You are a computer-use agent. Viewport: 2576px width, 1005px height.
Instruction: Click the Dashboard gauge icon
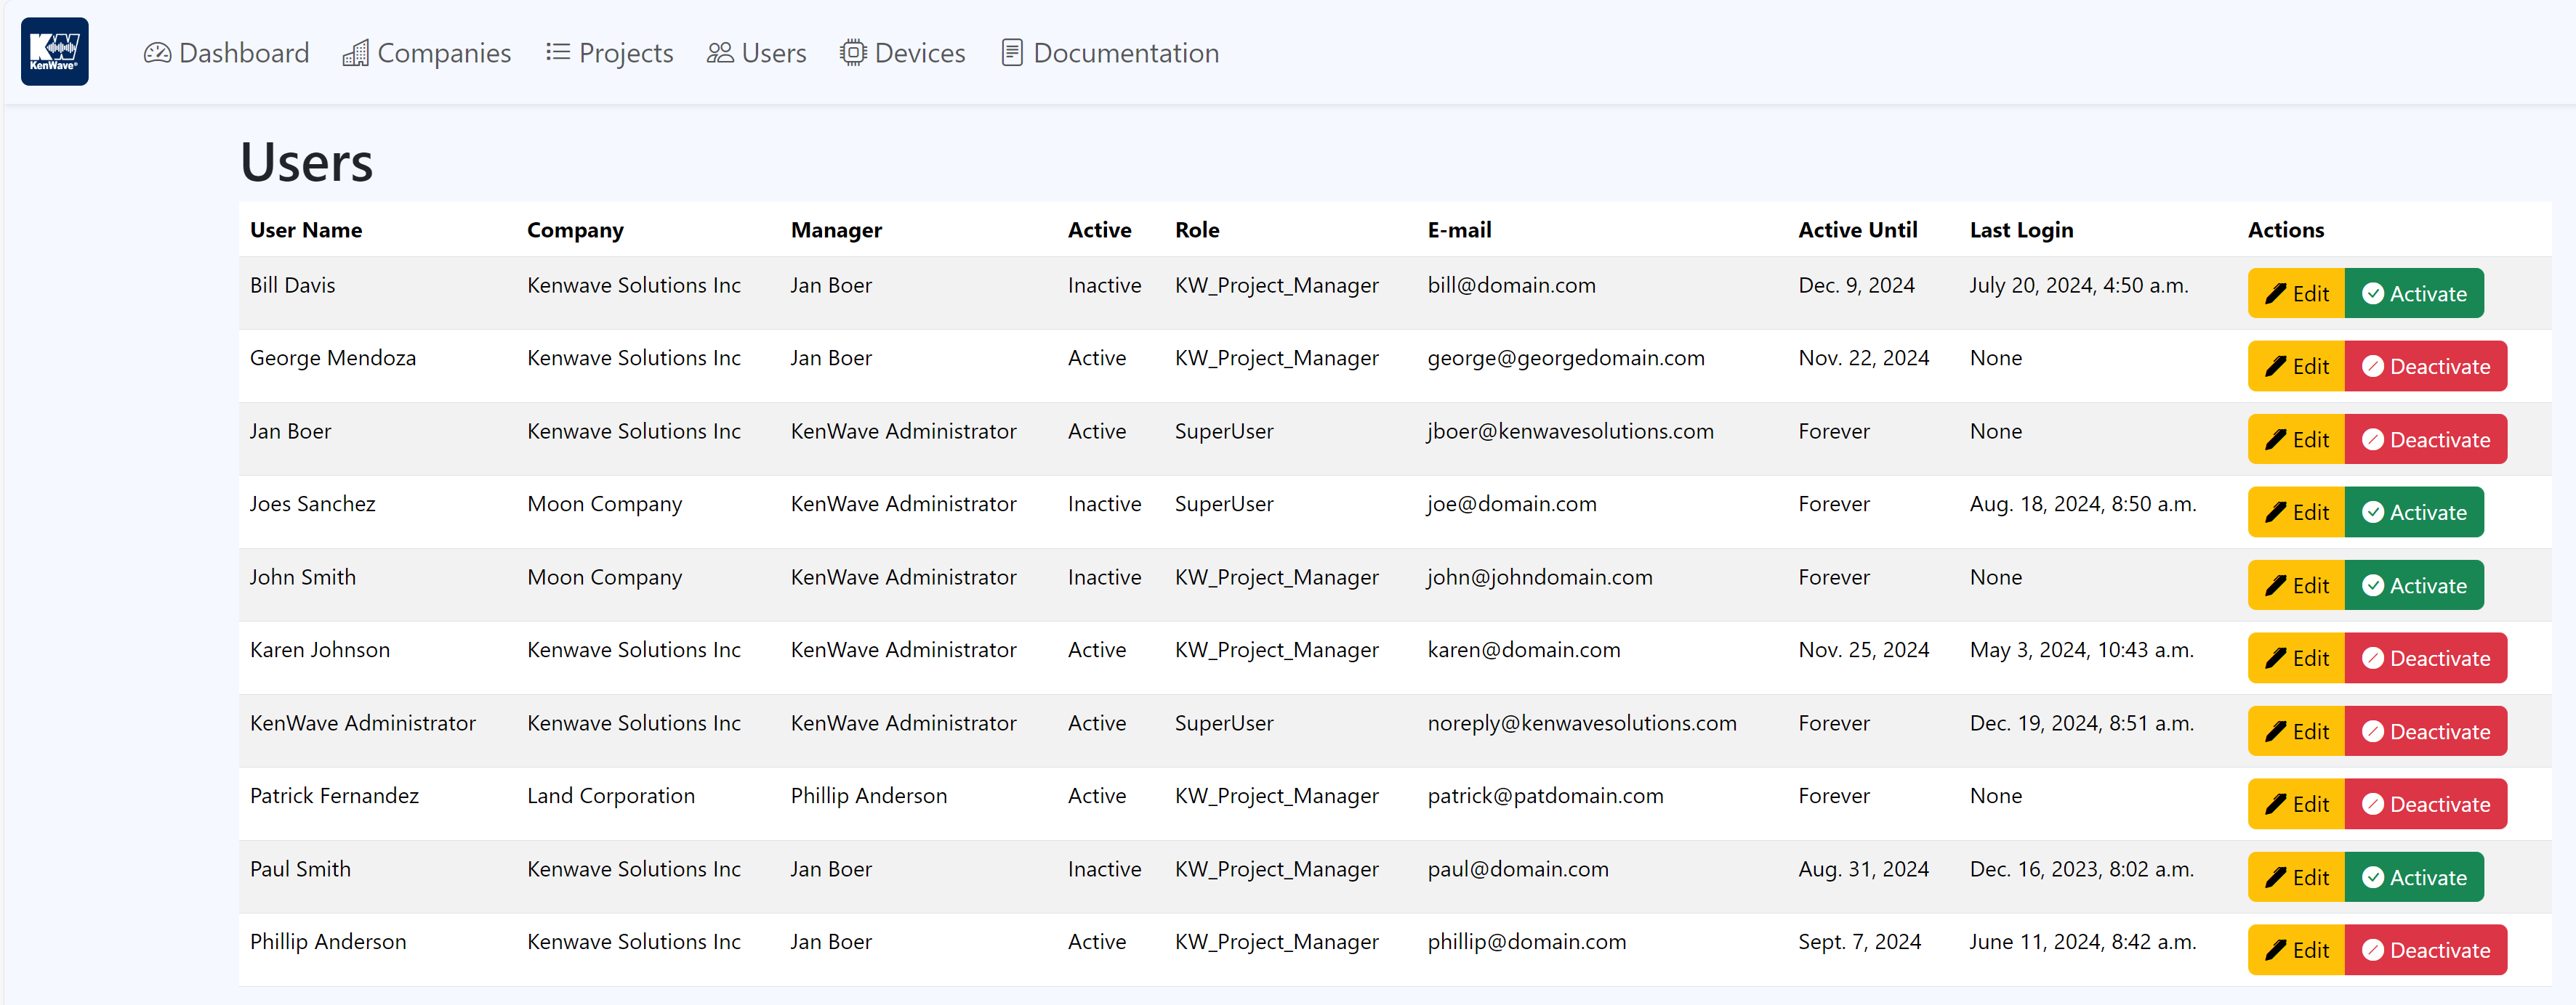pos(157,53)
